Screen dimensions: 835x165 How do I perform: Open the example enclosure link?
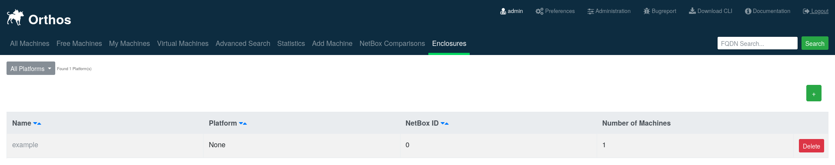point(25,145)
